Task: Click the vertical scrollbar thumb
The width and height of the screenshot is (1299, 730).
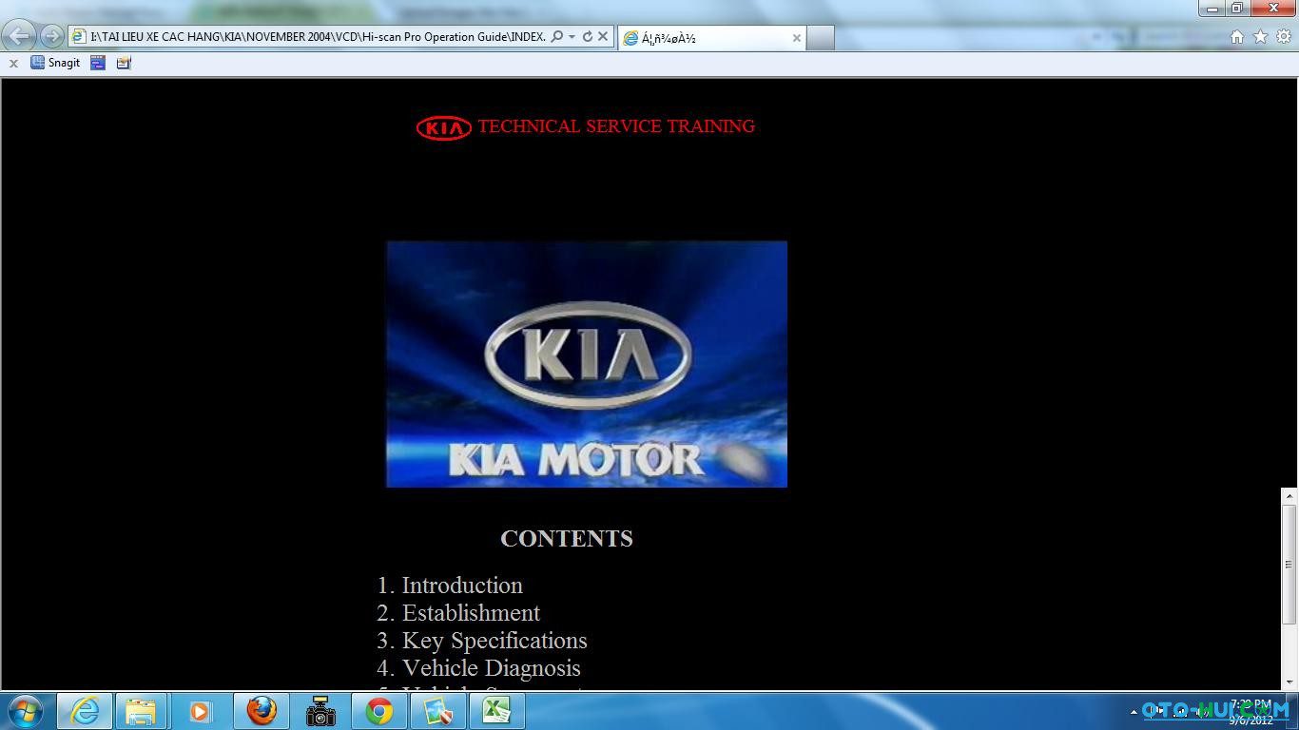Action: [x=1289, y=565]
